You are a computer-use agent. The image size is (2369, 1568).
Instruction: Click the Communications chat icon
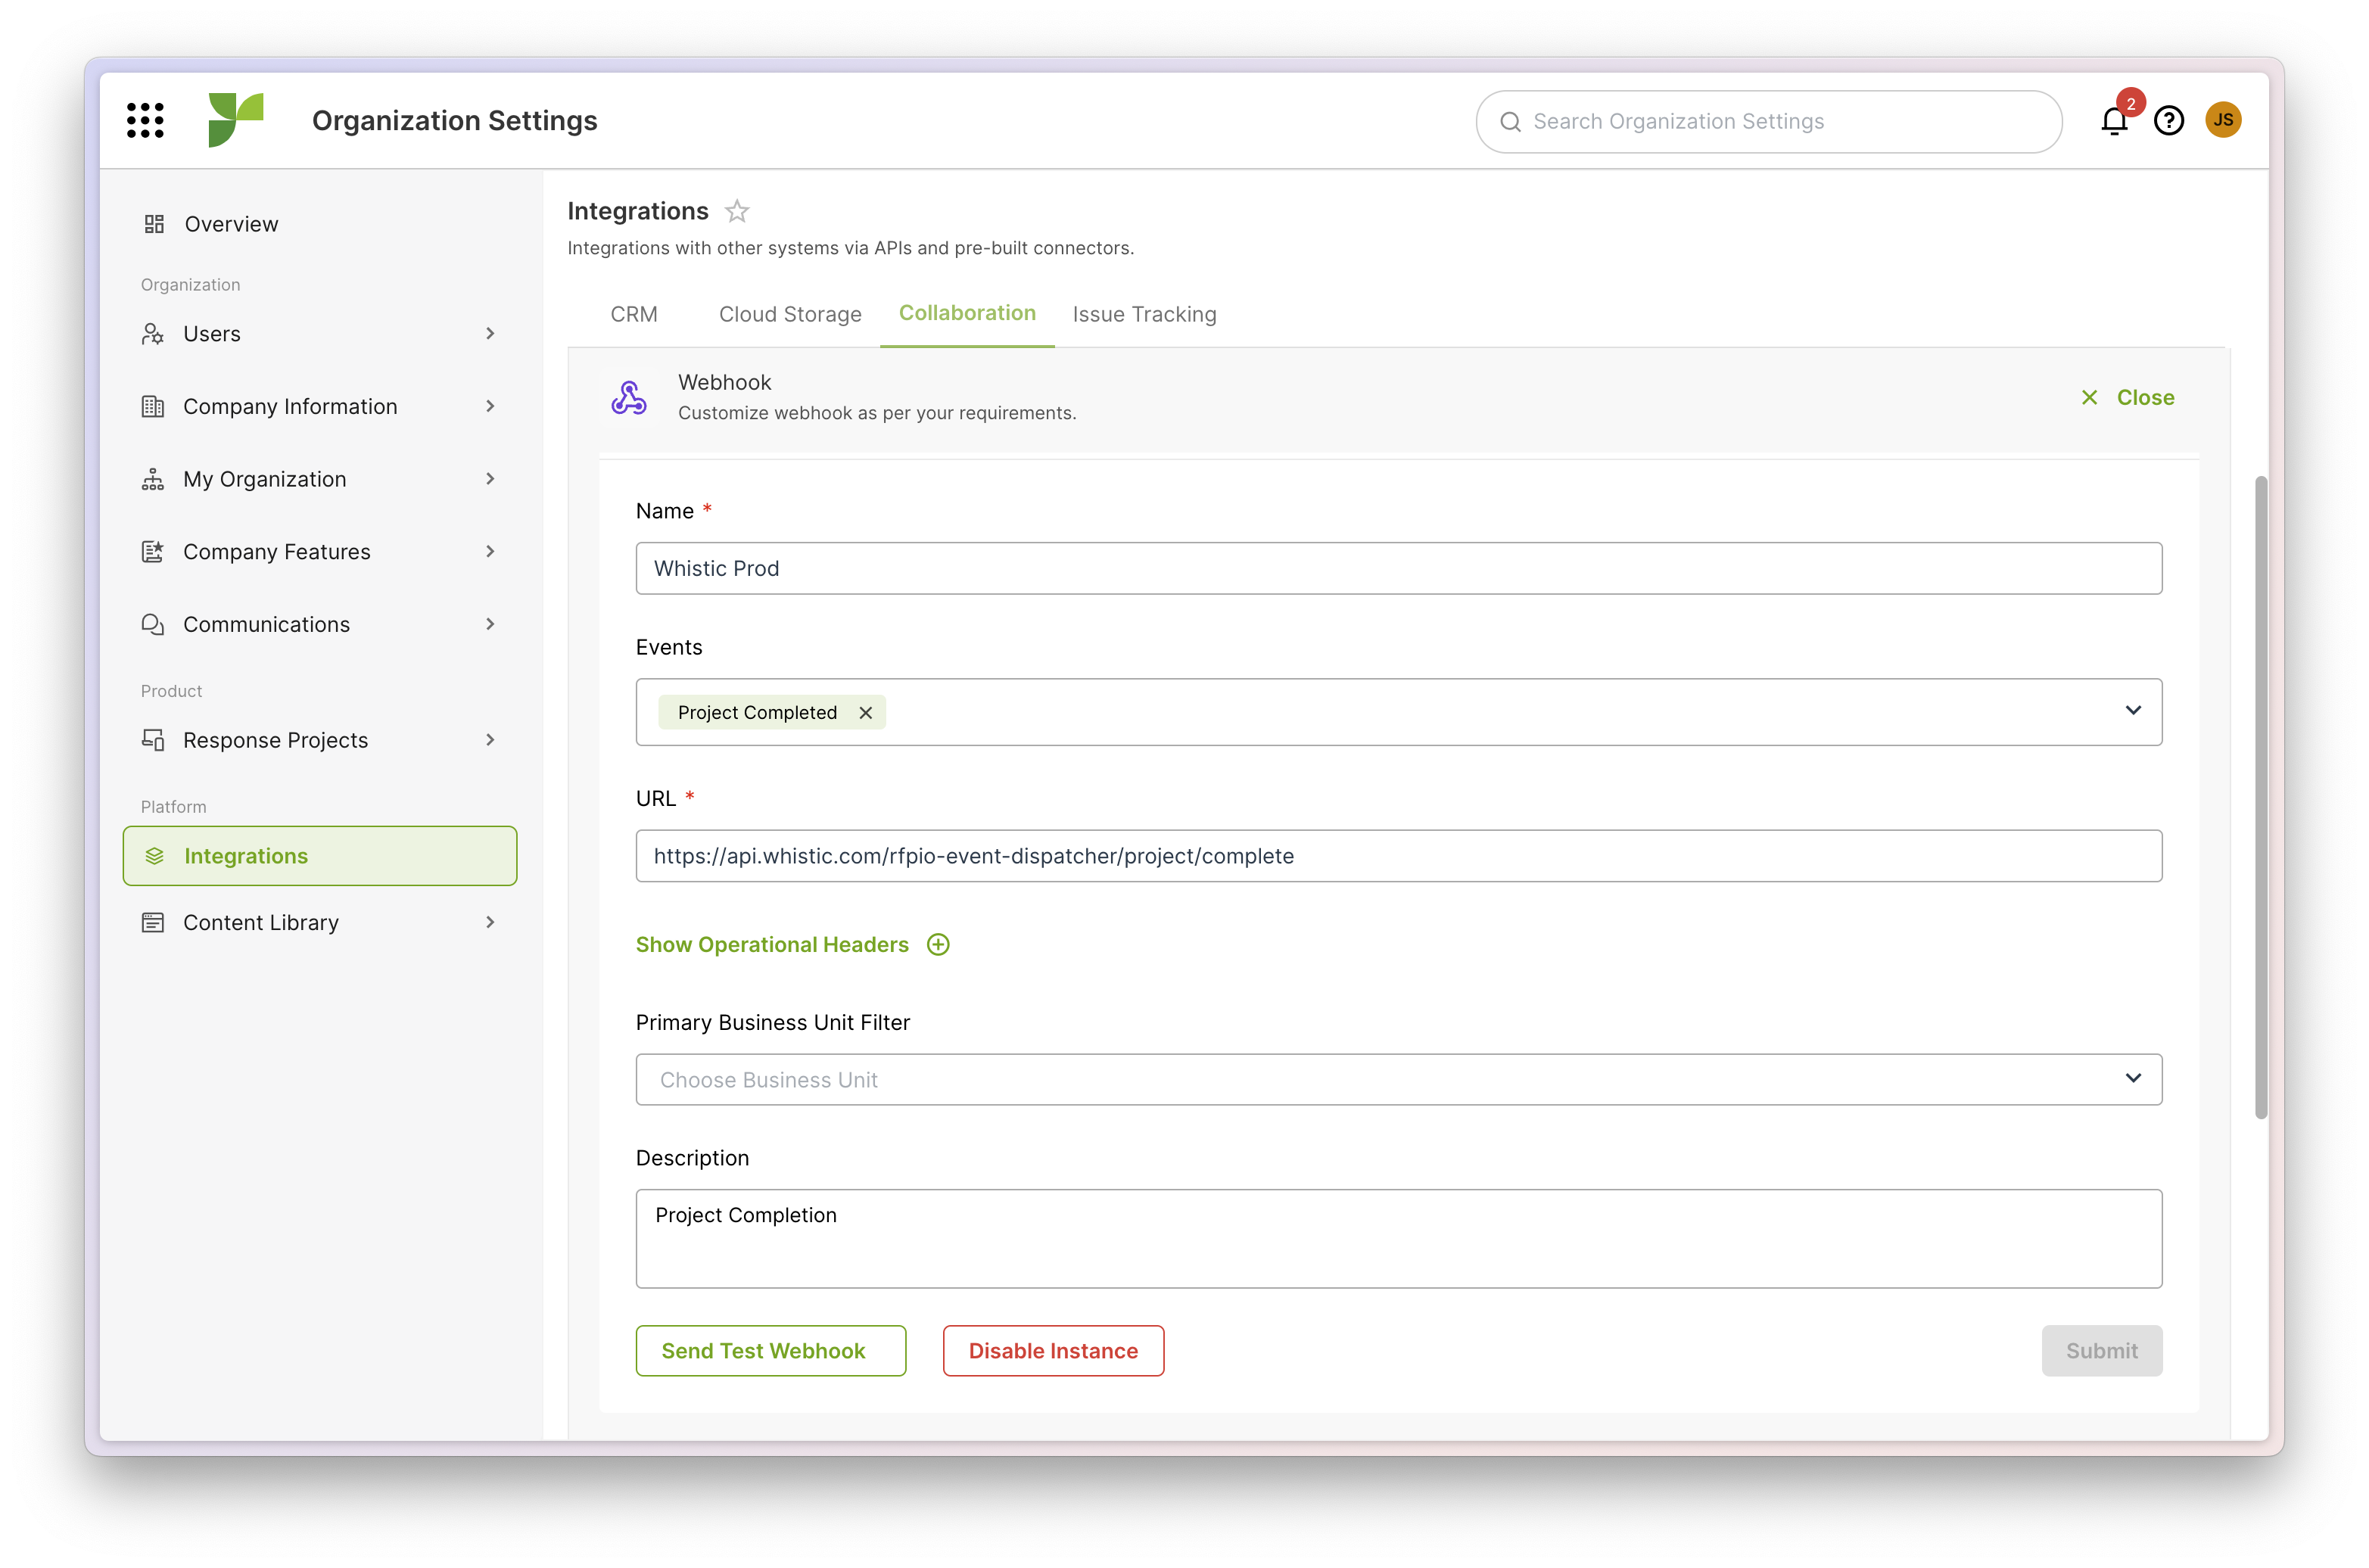point(153,624)
